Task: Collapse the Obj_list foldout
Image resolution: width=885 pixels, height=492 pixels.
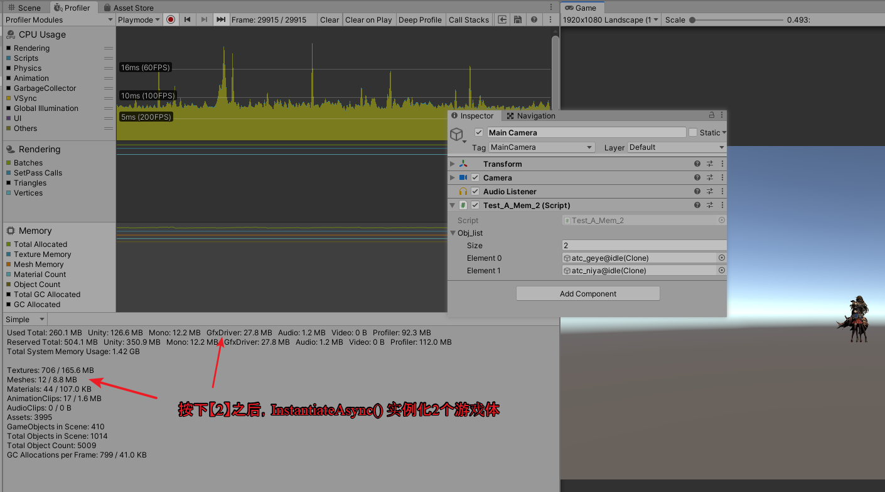Action: pos(453,233)
